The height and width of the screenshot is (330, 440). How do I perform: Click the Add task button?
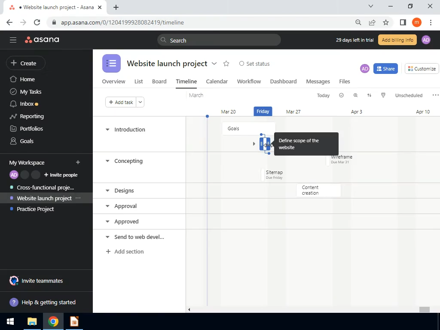point(121,102)
